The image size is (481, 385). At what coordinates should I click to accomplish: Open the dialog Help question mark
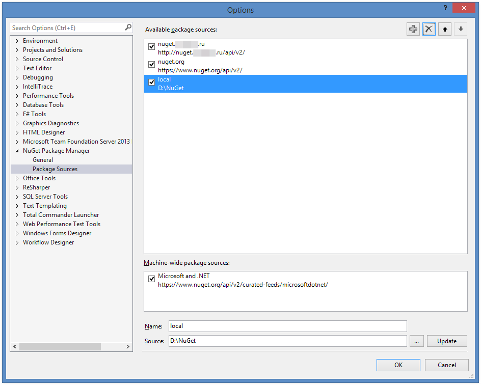click(444, 8)
